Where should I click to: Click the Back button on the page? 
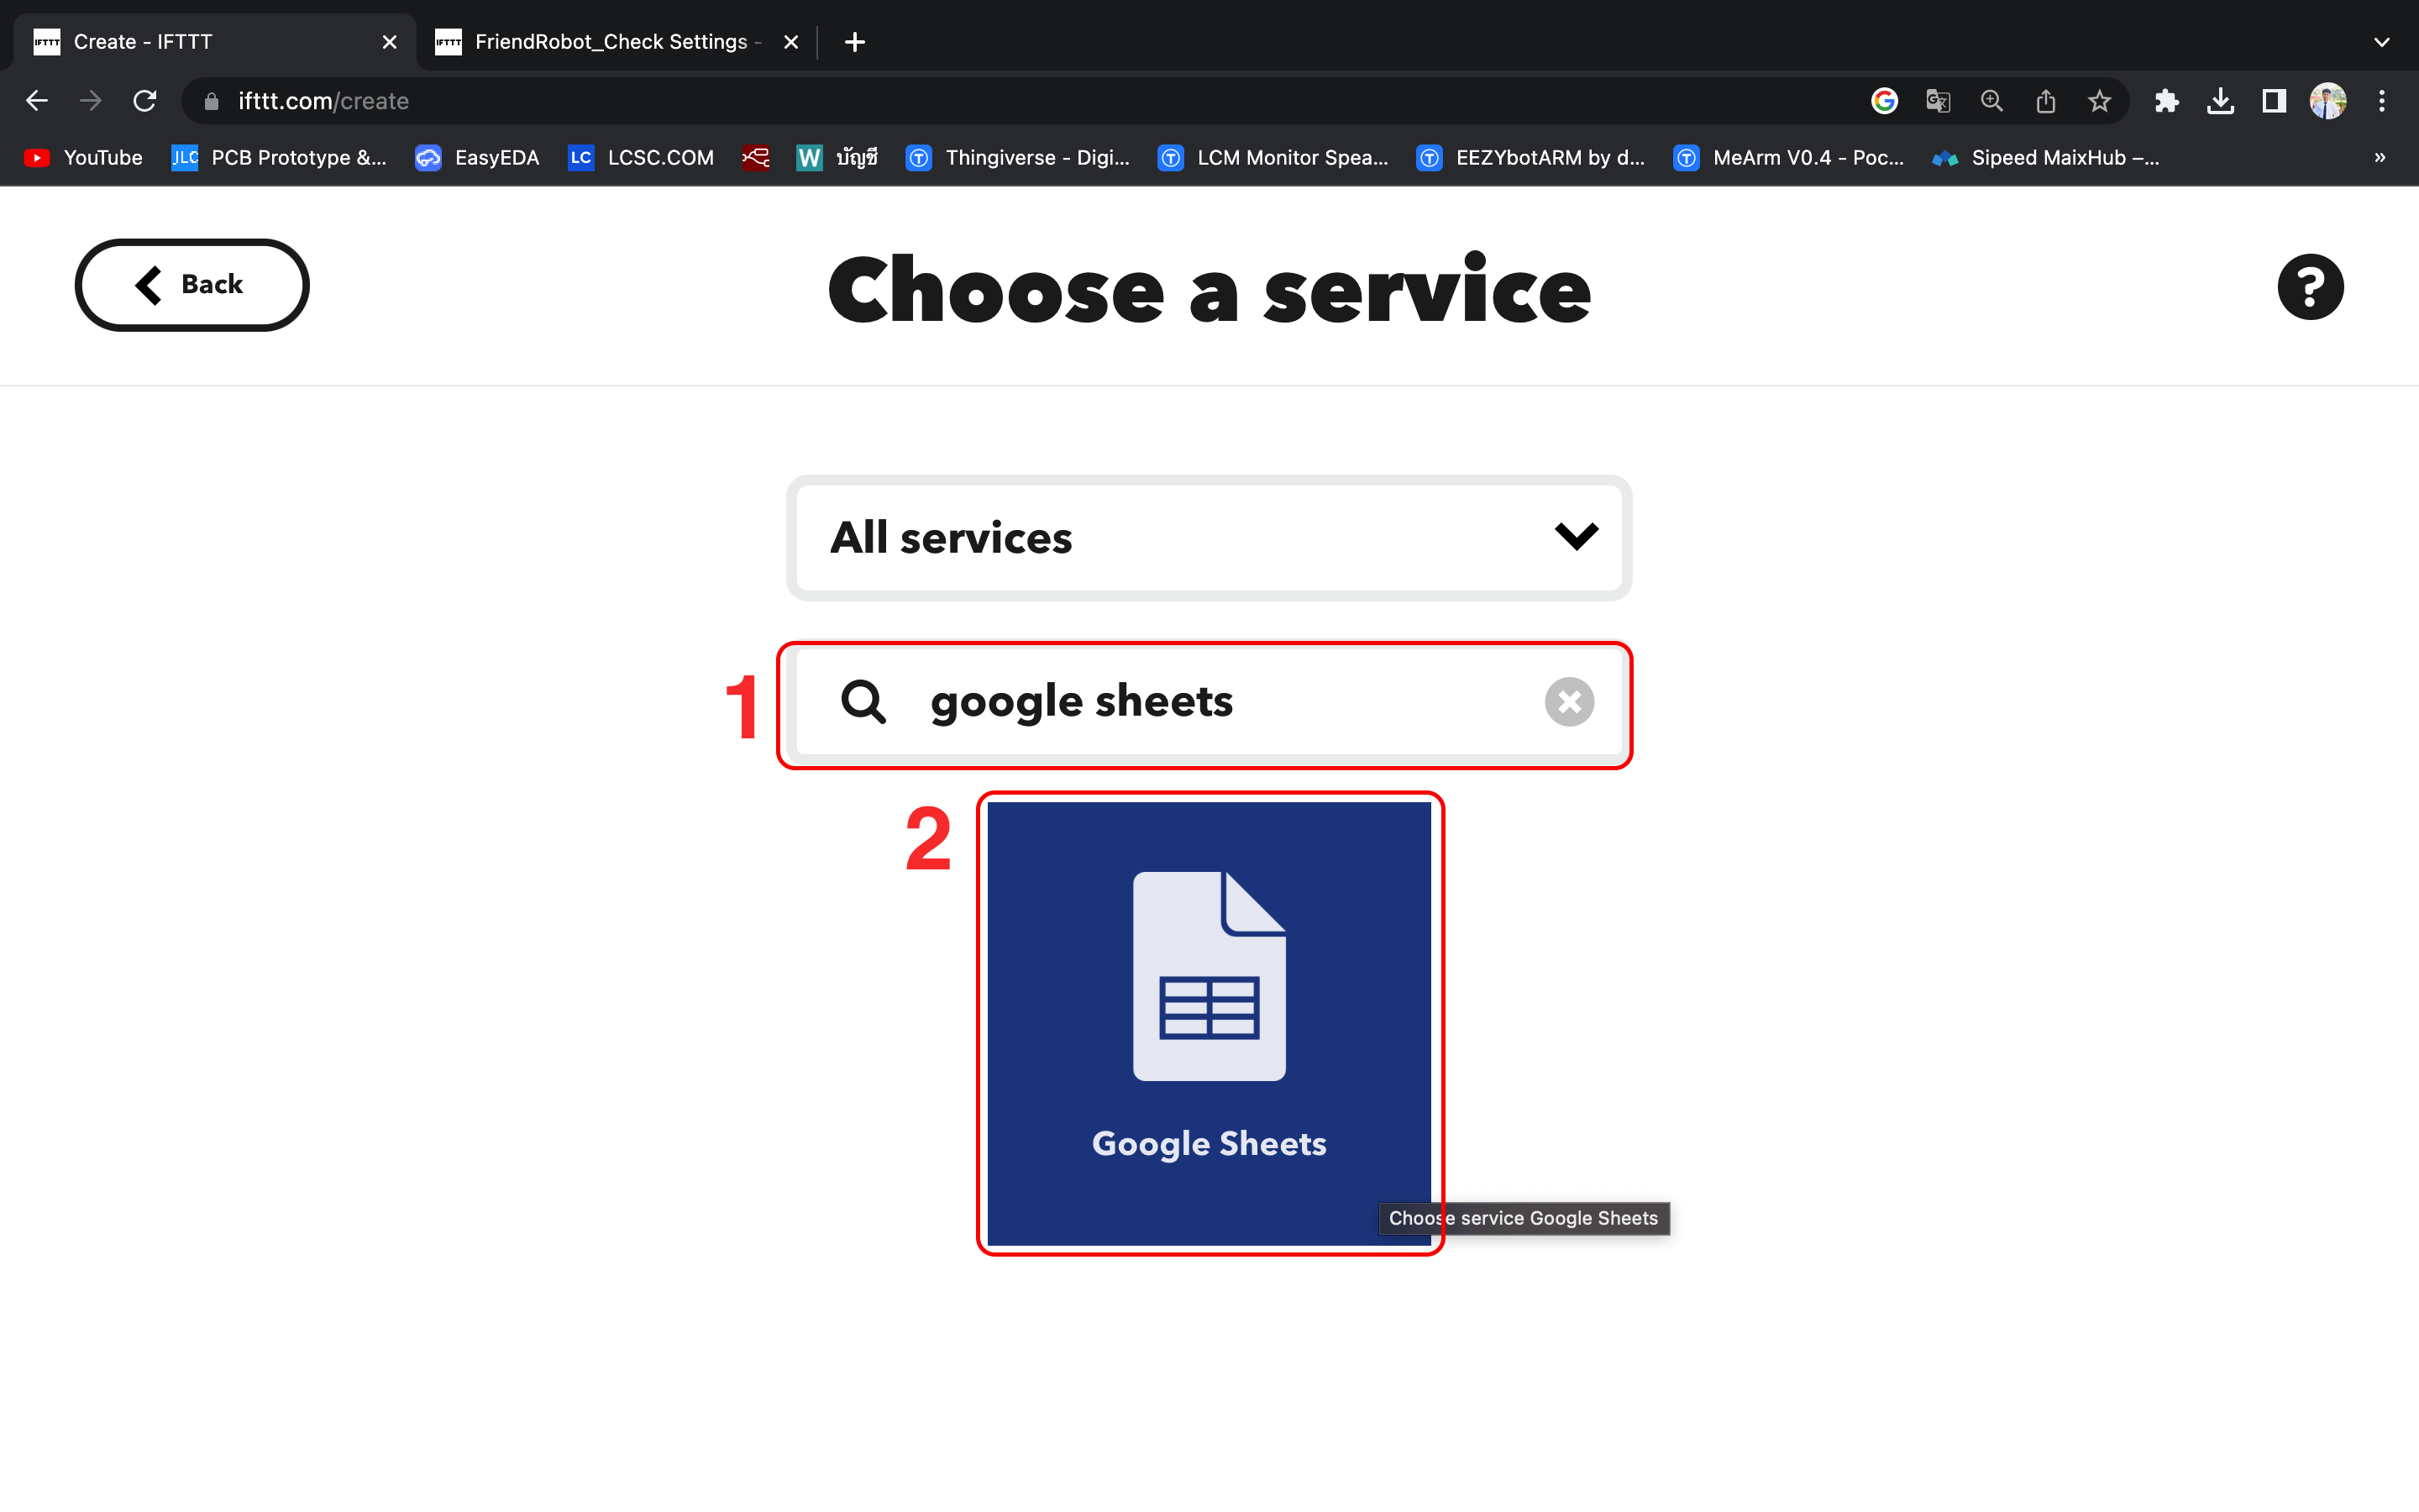[x=192, y=285]
